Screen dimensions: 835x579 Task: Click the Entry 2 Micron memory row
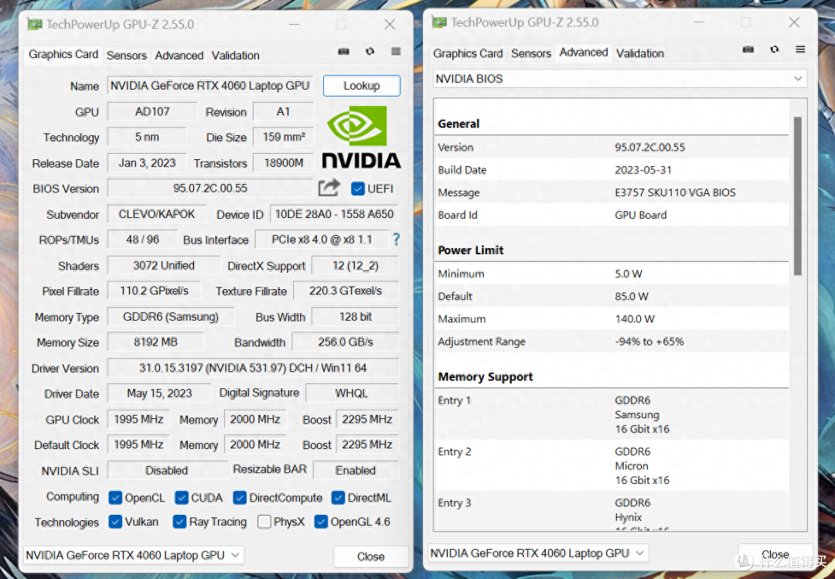coord(612,465)
